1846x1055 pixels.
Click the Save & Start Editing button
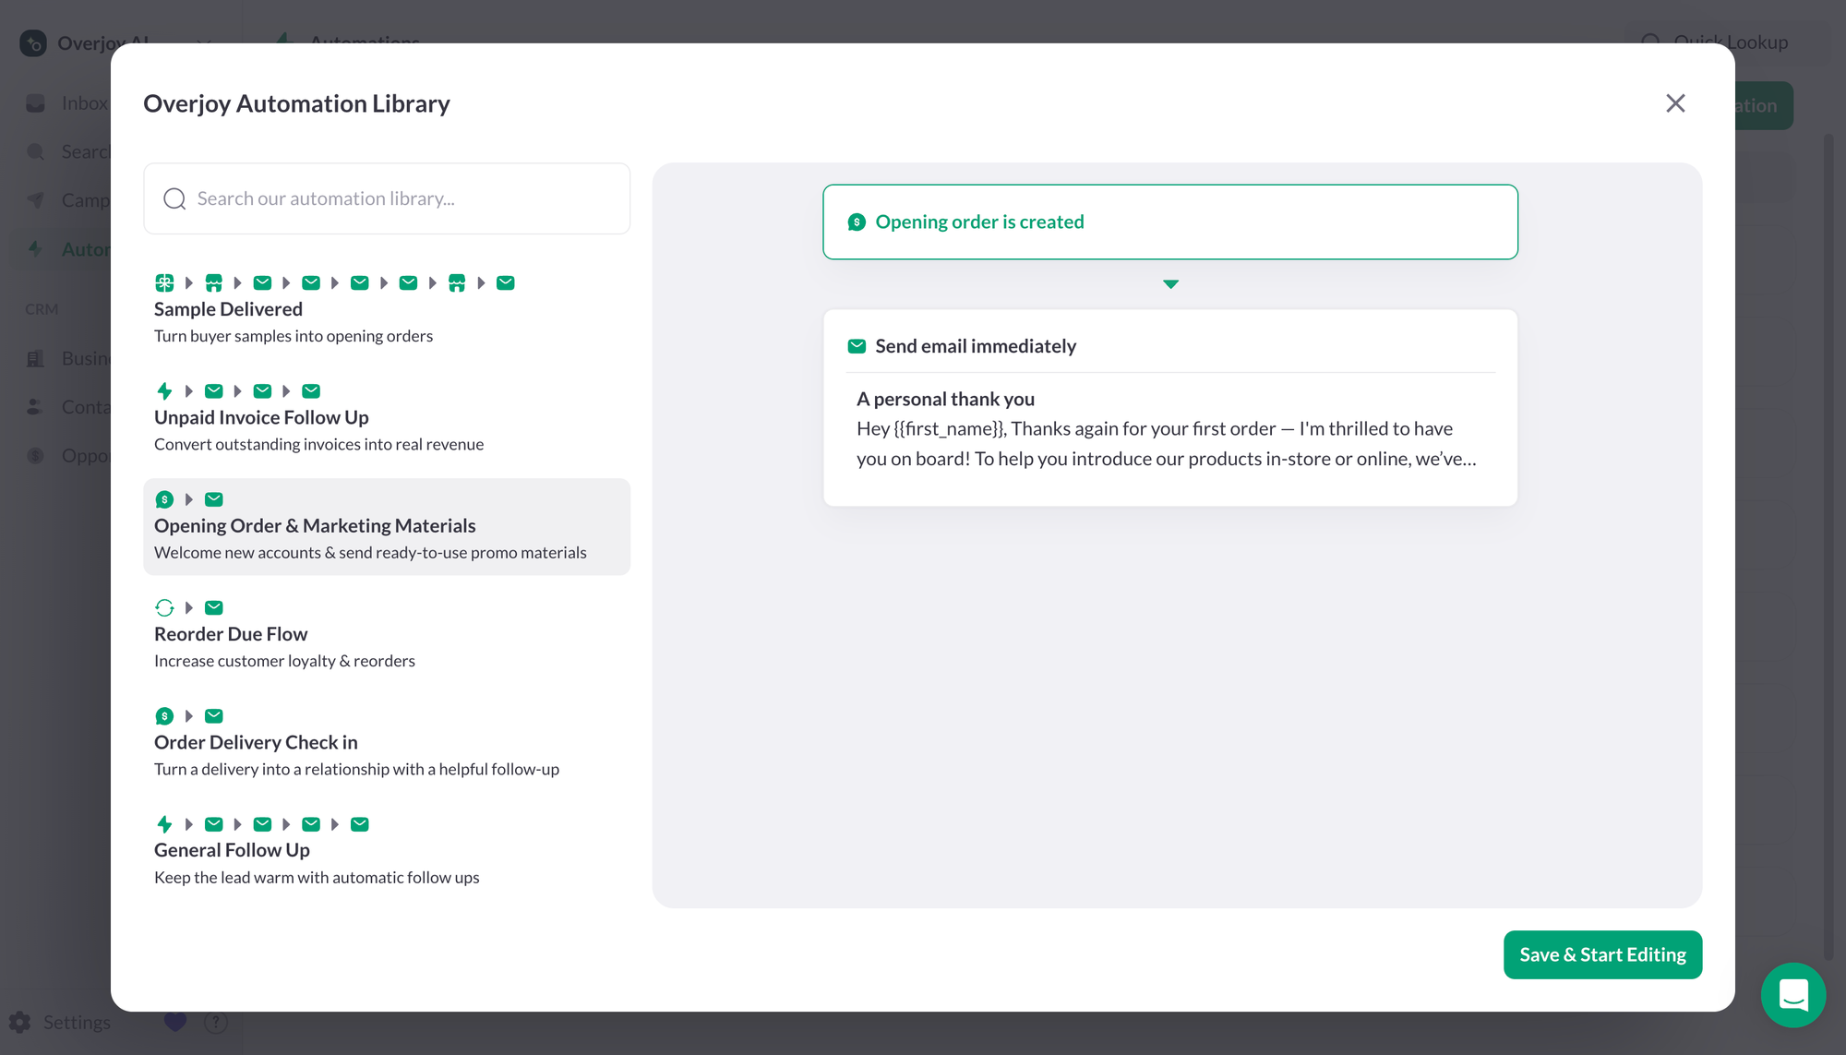[1602, 954]
